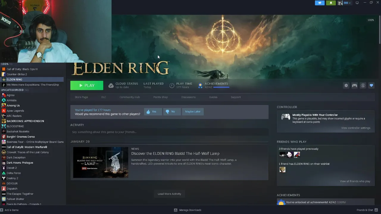Click Add a Game
Screen dimensions: 381x214
10,210
